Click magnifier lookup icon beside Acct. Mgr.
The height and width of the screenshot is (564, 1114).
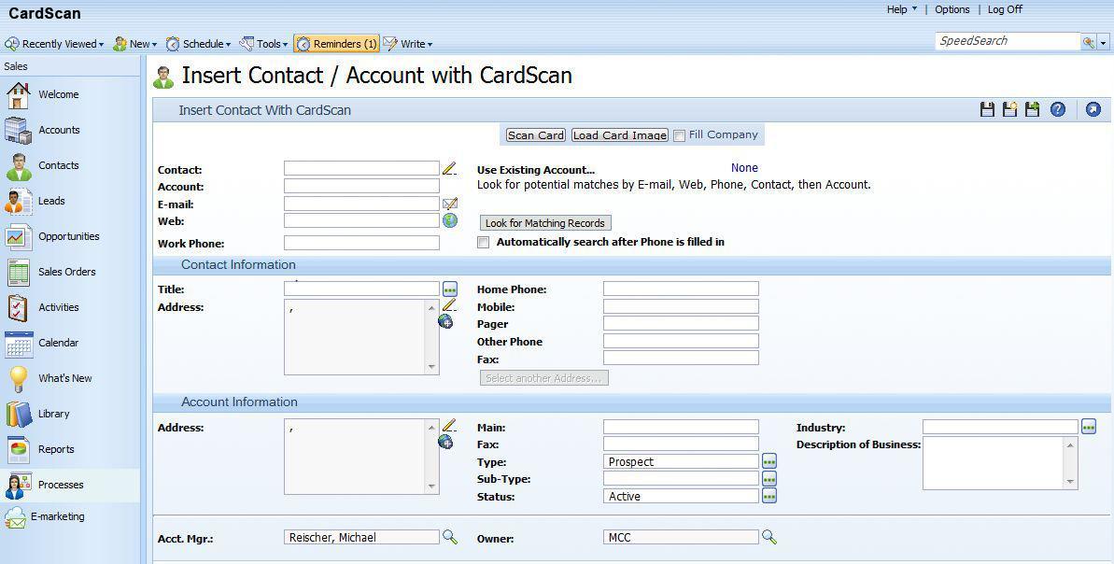point(449,537)
